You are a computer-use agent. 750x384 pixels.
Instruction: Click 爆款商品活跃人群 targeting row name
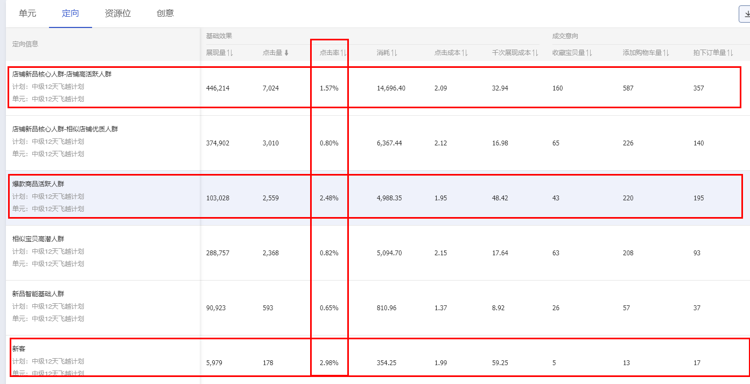point(38,184)
